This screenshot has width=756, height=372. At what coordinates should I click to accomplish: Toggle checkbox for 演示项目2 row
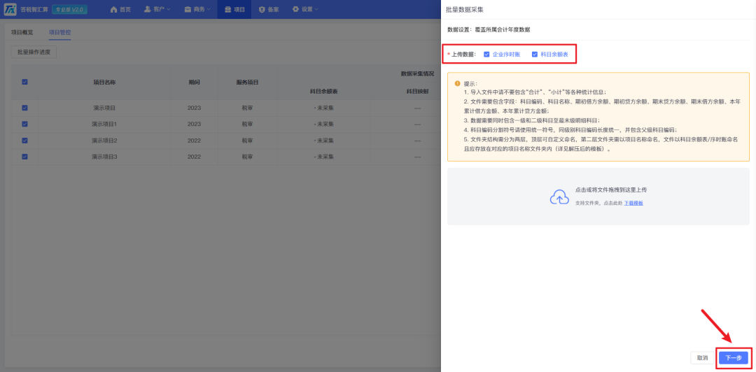tap(24, 141)
